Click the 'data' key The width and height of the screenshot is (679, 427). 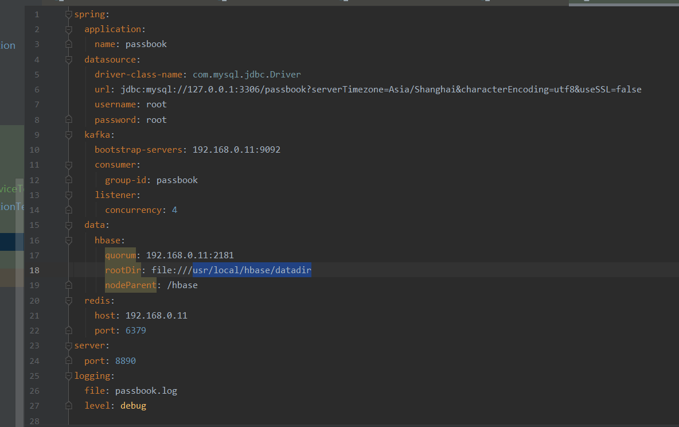coord(95,225)
